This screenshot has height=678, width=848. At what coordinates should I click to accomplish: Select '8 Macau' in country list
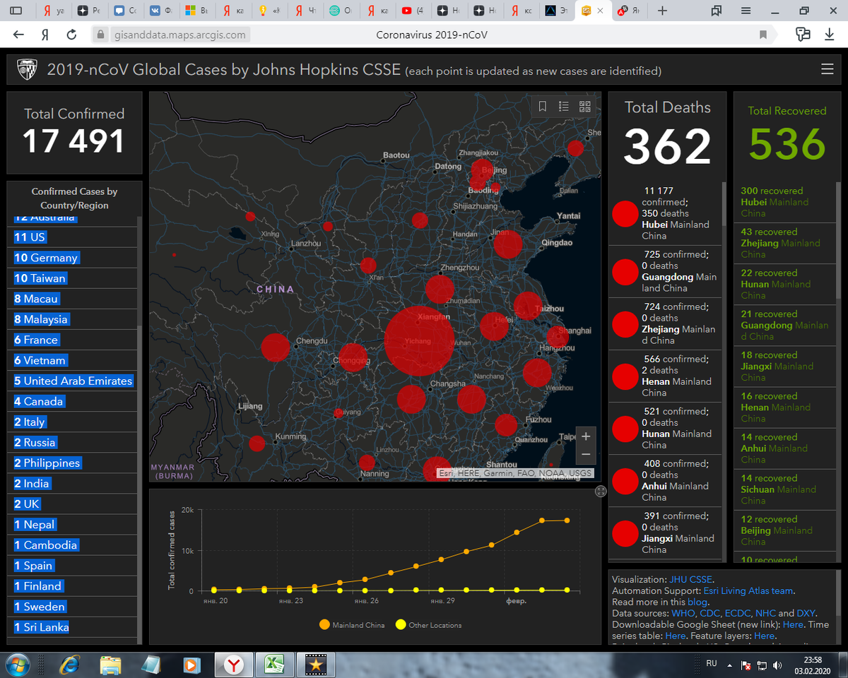pyautogui.click(x=72, y=299)
